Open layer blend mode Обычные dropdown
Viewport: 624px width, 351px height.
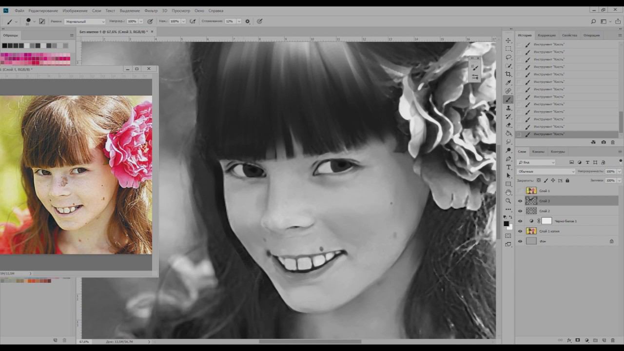tap(546, 172)
